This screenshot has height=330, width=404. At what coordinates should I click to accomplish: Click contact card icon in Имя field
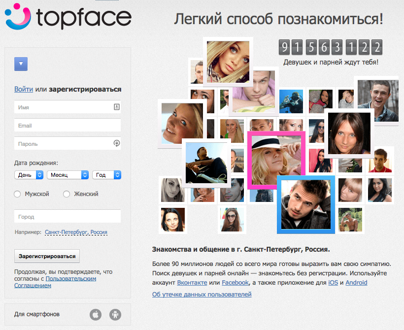[117, 107]
